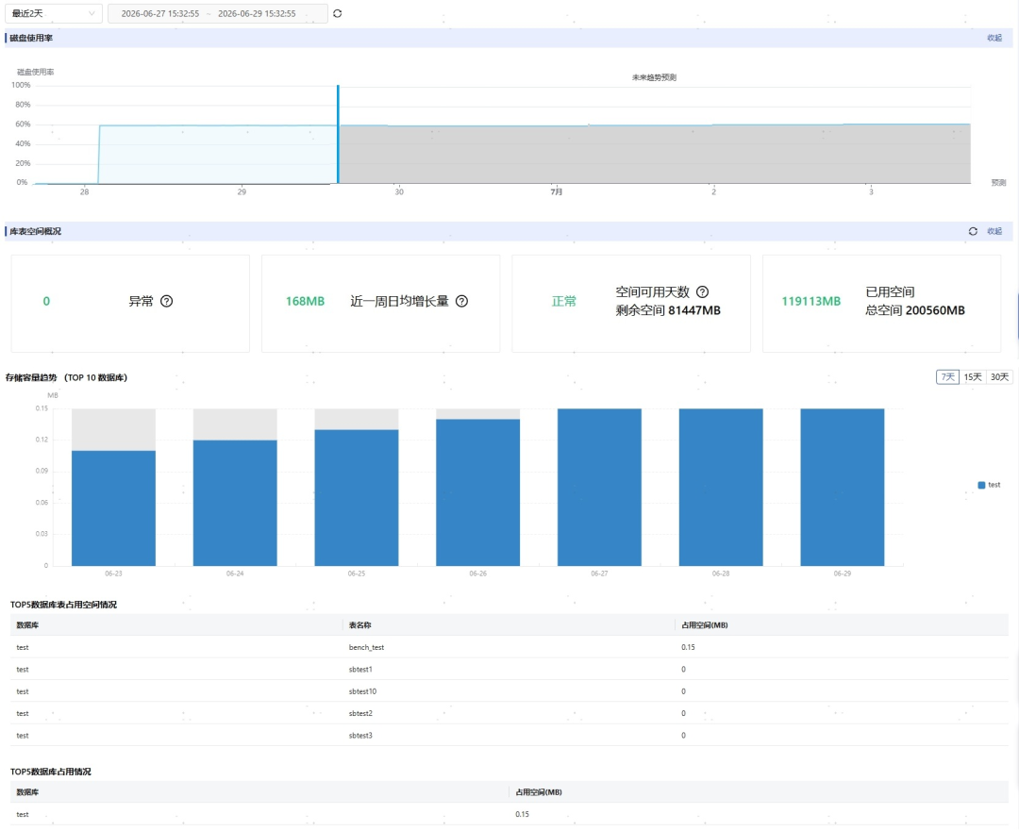The height and width of the screenshot is (831, 1019).
Task: Click the 正常 status text
Action: tap(564, 302)
